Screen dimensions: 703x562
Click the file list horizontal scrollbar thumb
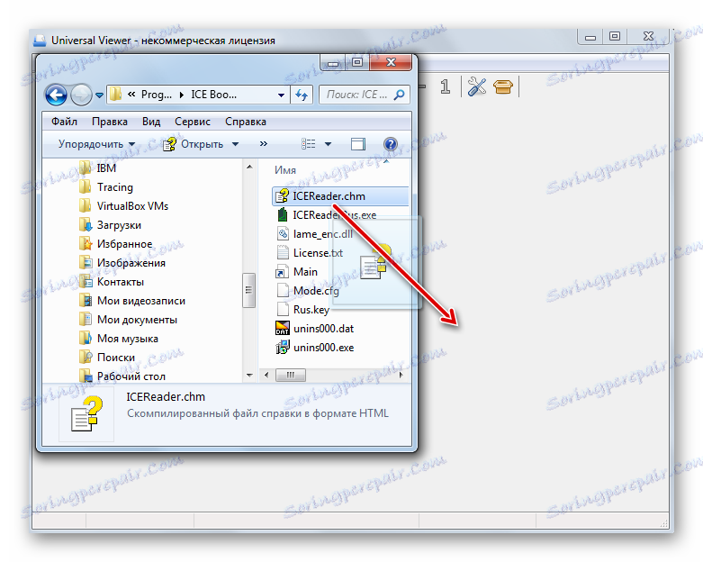pyautogui.click(x=291, y=375)
